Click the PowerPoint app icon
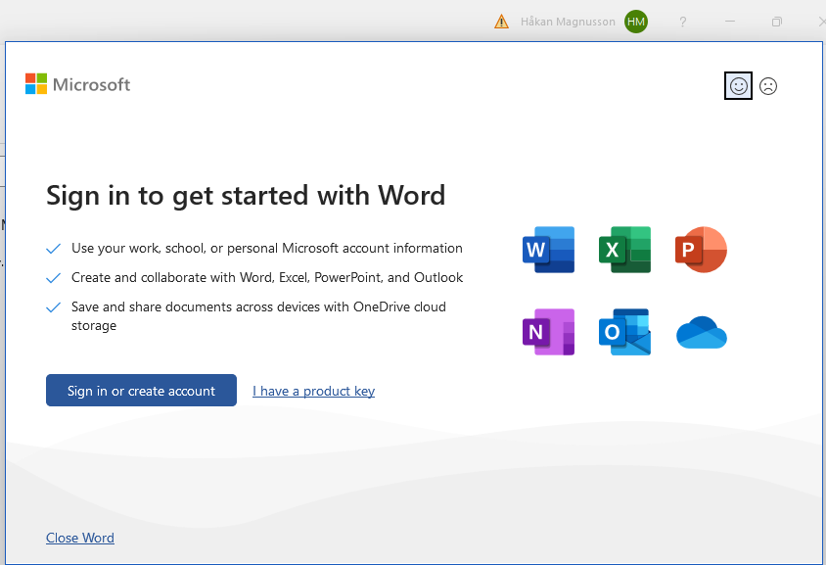 point(701,250)
